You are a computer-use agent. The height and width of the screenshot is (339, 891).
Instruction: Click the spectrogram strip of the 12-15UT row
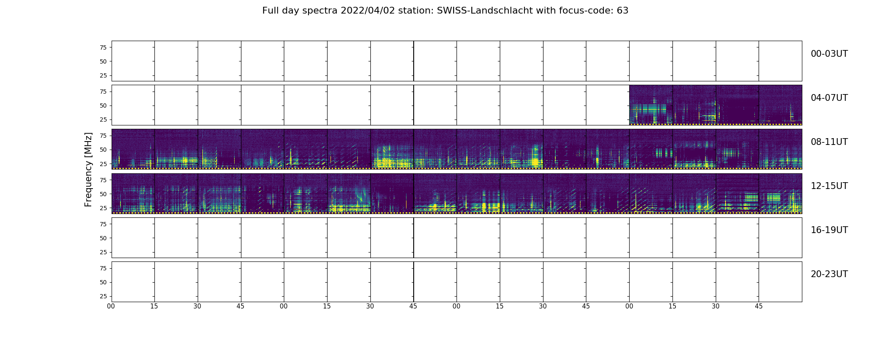(457, 193)
